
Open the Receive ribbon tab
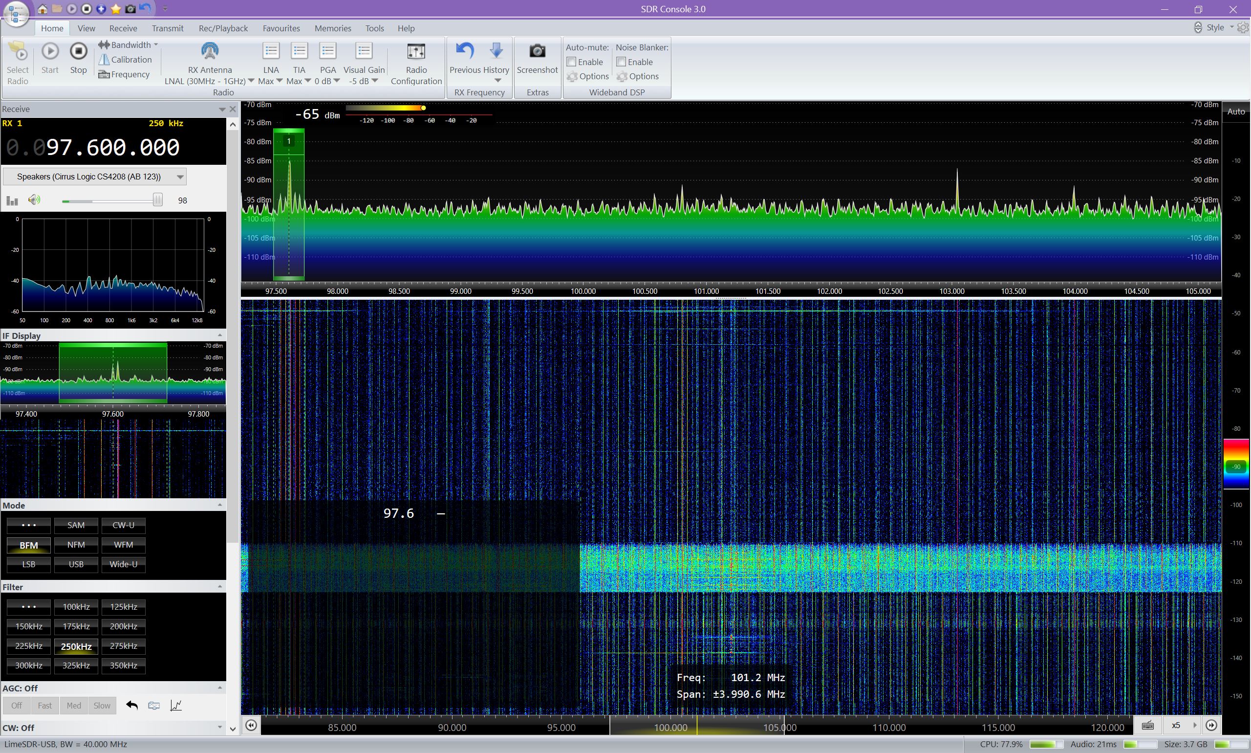point(123,28)
